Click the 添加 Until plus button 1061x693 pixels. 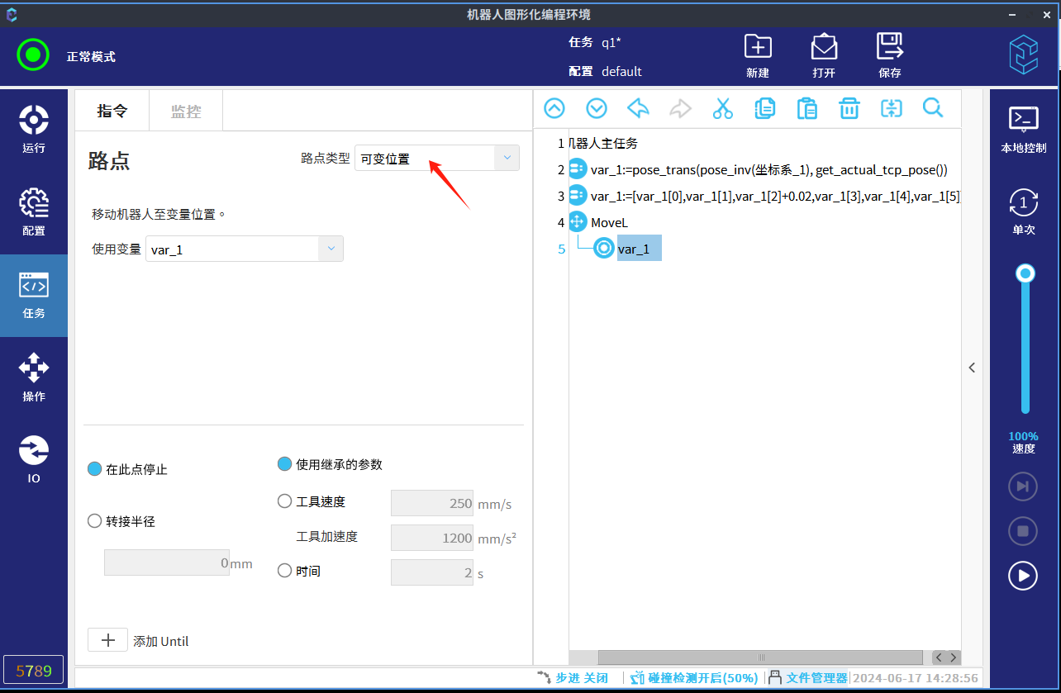pos(107,640)
